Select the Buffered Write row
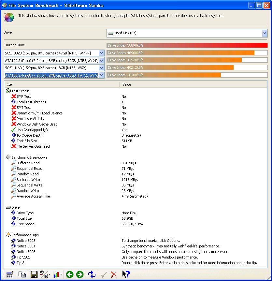272x281 pixels. 136,180
